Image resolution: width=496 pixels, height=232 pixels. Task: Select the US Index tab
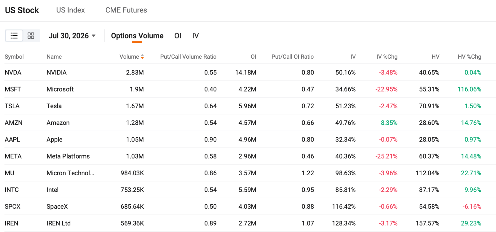[x=70, y=10]
